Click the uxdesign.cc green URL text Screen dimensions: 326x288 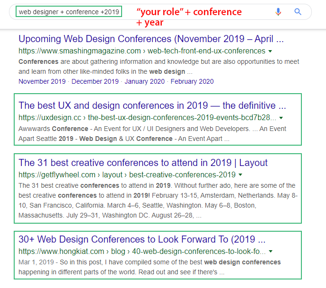[x=148, y=118]
